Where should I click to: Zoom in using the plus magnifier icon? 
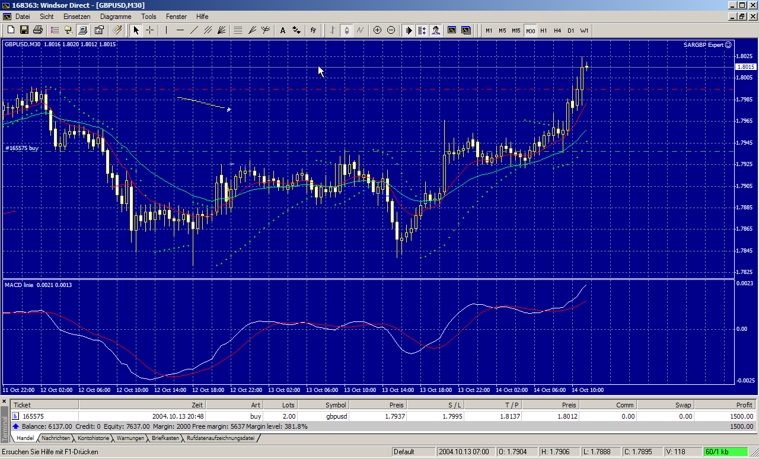377,30
